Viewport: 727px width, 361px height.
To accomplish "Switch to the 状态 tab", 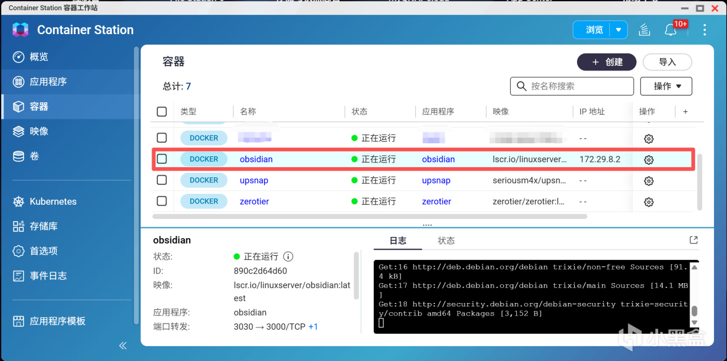I will click(446, 240).
